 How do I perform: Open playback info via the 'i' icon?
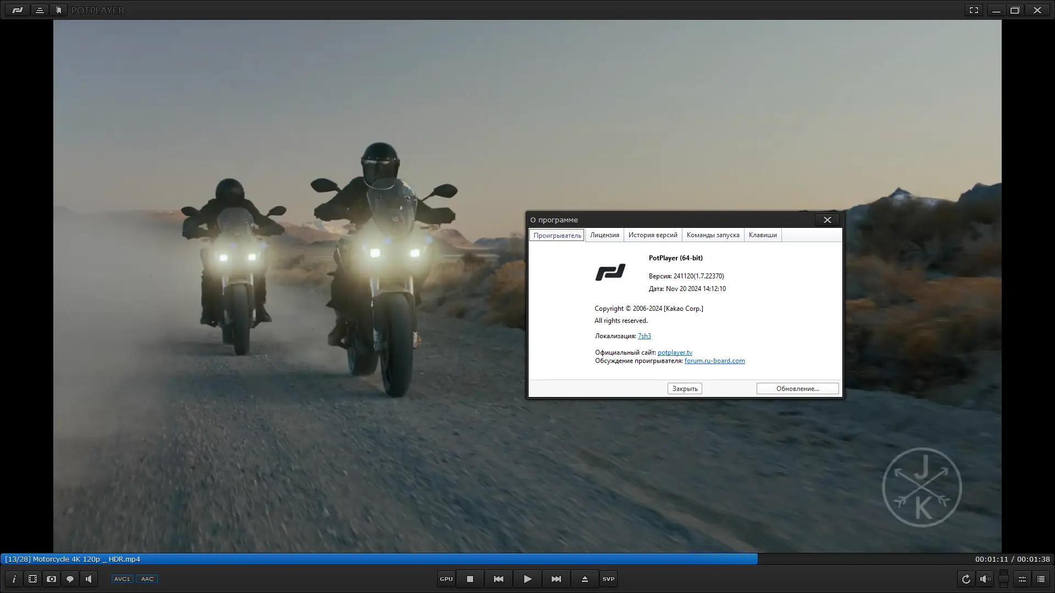tap(14, 579)
